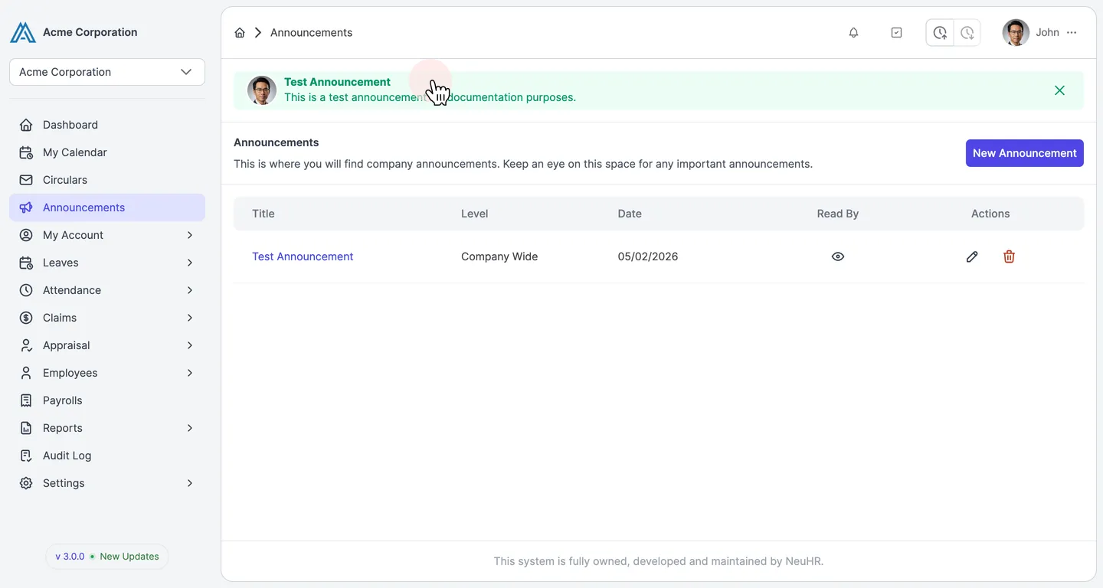The width and height of the screenshot is (1103, 588).
Task: Click the avatar in the announcement banner
Action: (262, 90)
